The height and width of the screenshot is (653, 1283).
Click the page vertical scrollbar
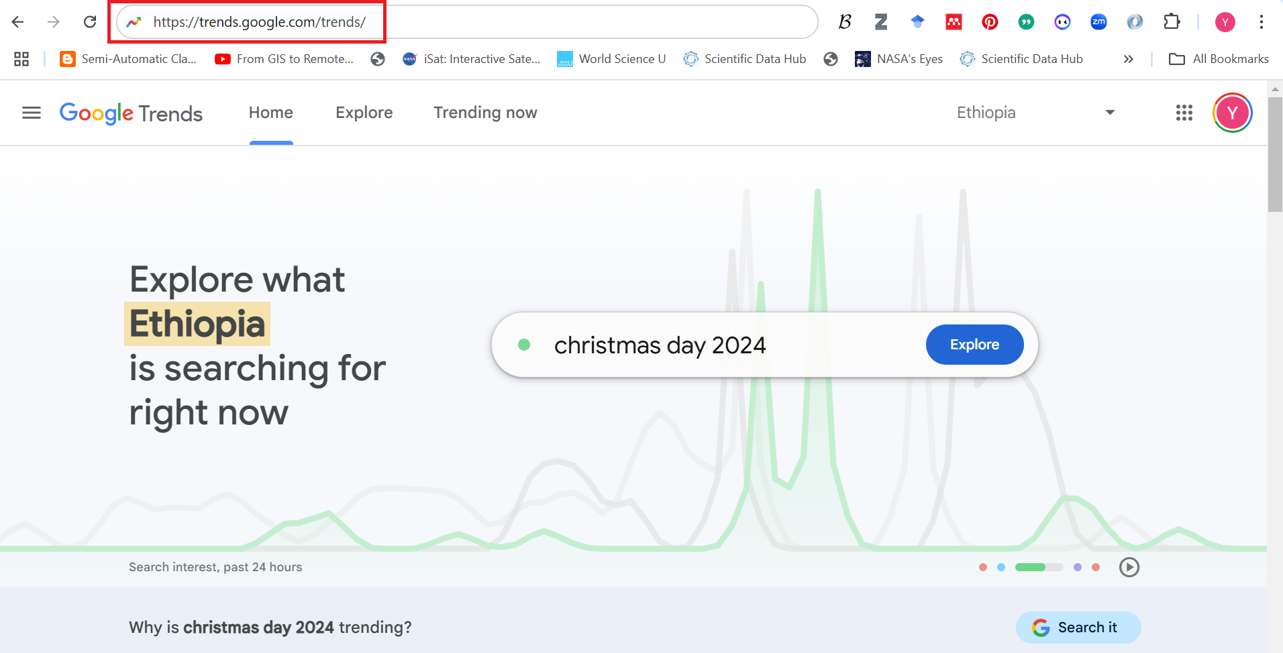tap(1275, 154)
